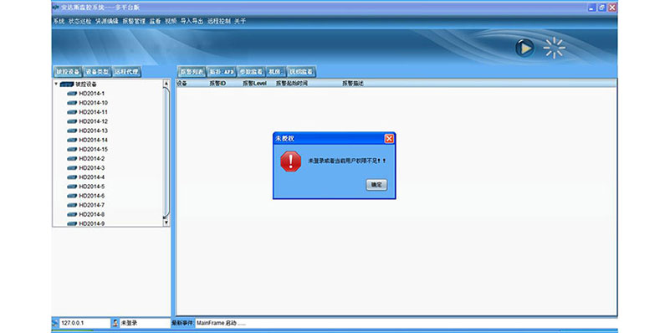The height and width of the screenshot is (333, 670).
Task: Click the 未登录 status text
Action: [x=129, y=323]
